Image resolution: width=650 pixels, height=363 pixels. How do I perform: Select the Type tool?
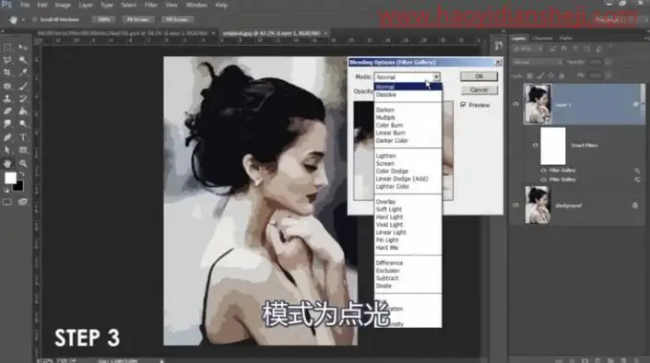pos(23,137)
